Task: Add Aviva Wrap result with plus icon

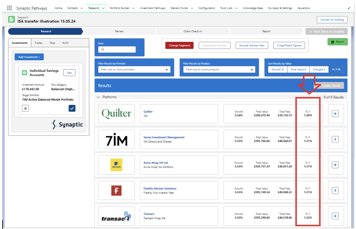Action: pyautogui.click(x=335, y=165)
